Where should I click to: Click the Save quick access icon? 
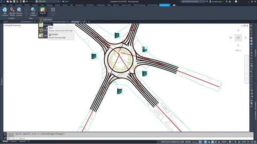[14, 2]
